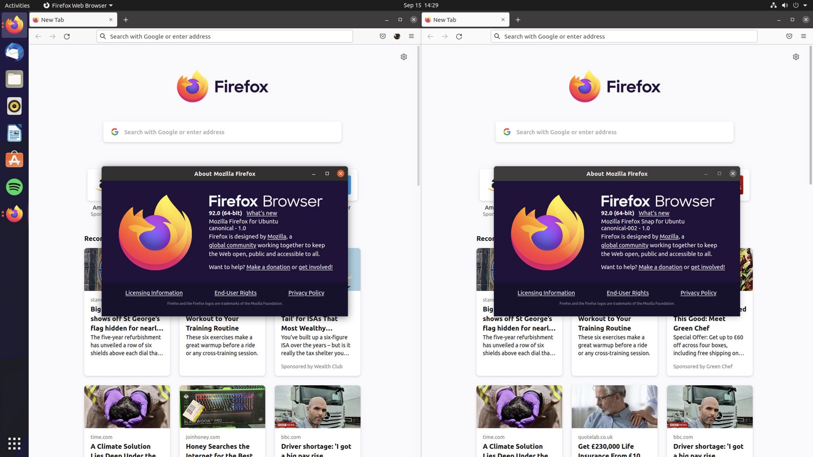Reload the page in the left Firefox window

(67, 36)
